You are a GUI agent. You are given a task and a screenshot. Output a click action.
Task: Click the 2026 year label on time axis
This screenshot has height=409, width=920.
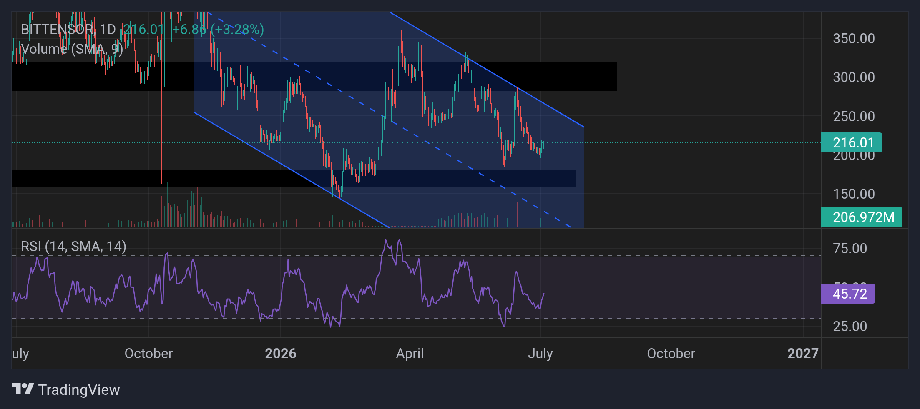281,354
